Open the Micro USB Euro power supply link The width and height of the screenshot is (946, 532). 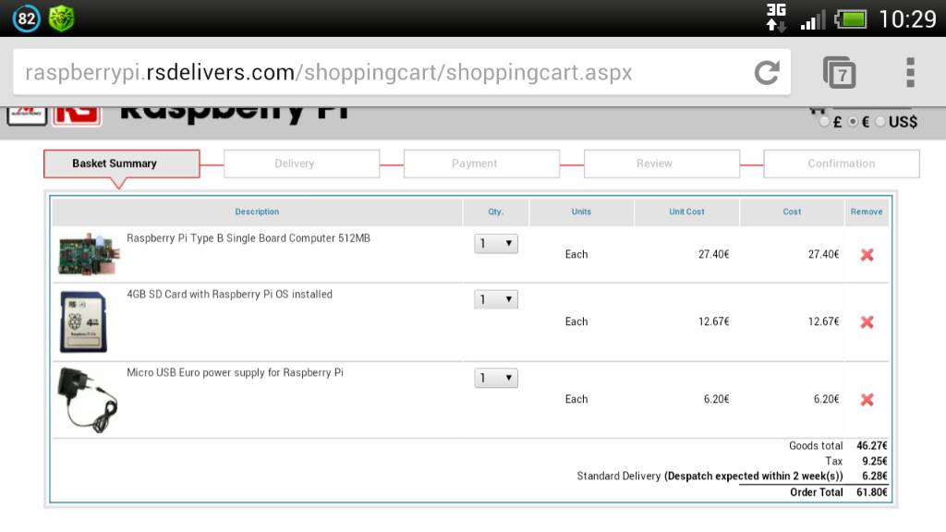tap(235, 373)
